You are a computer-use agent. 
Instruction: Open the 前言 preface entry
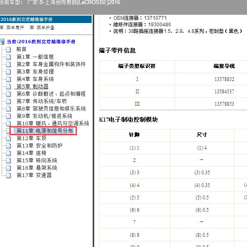(x=21, y=49)
